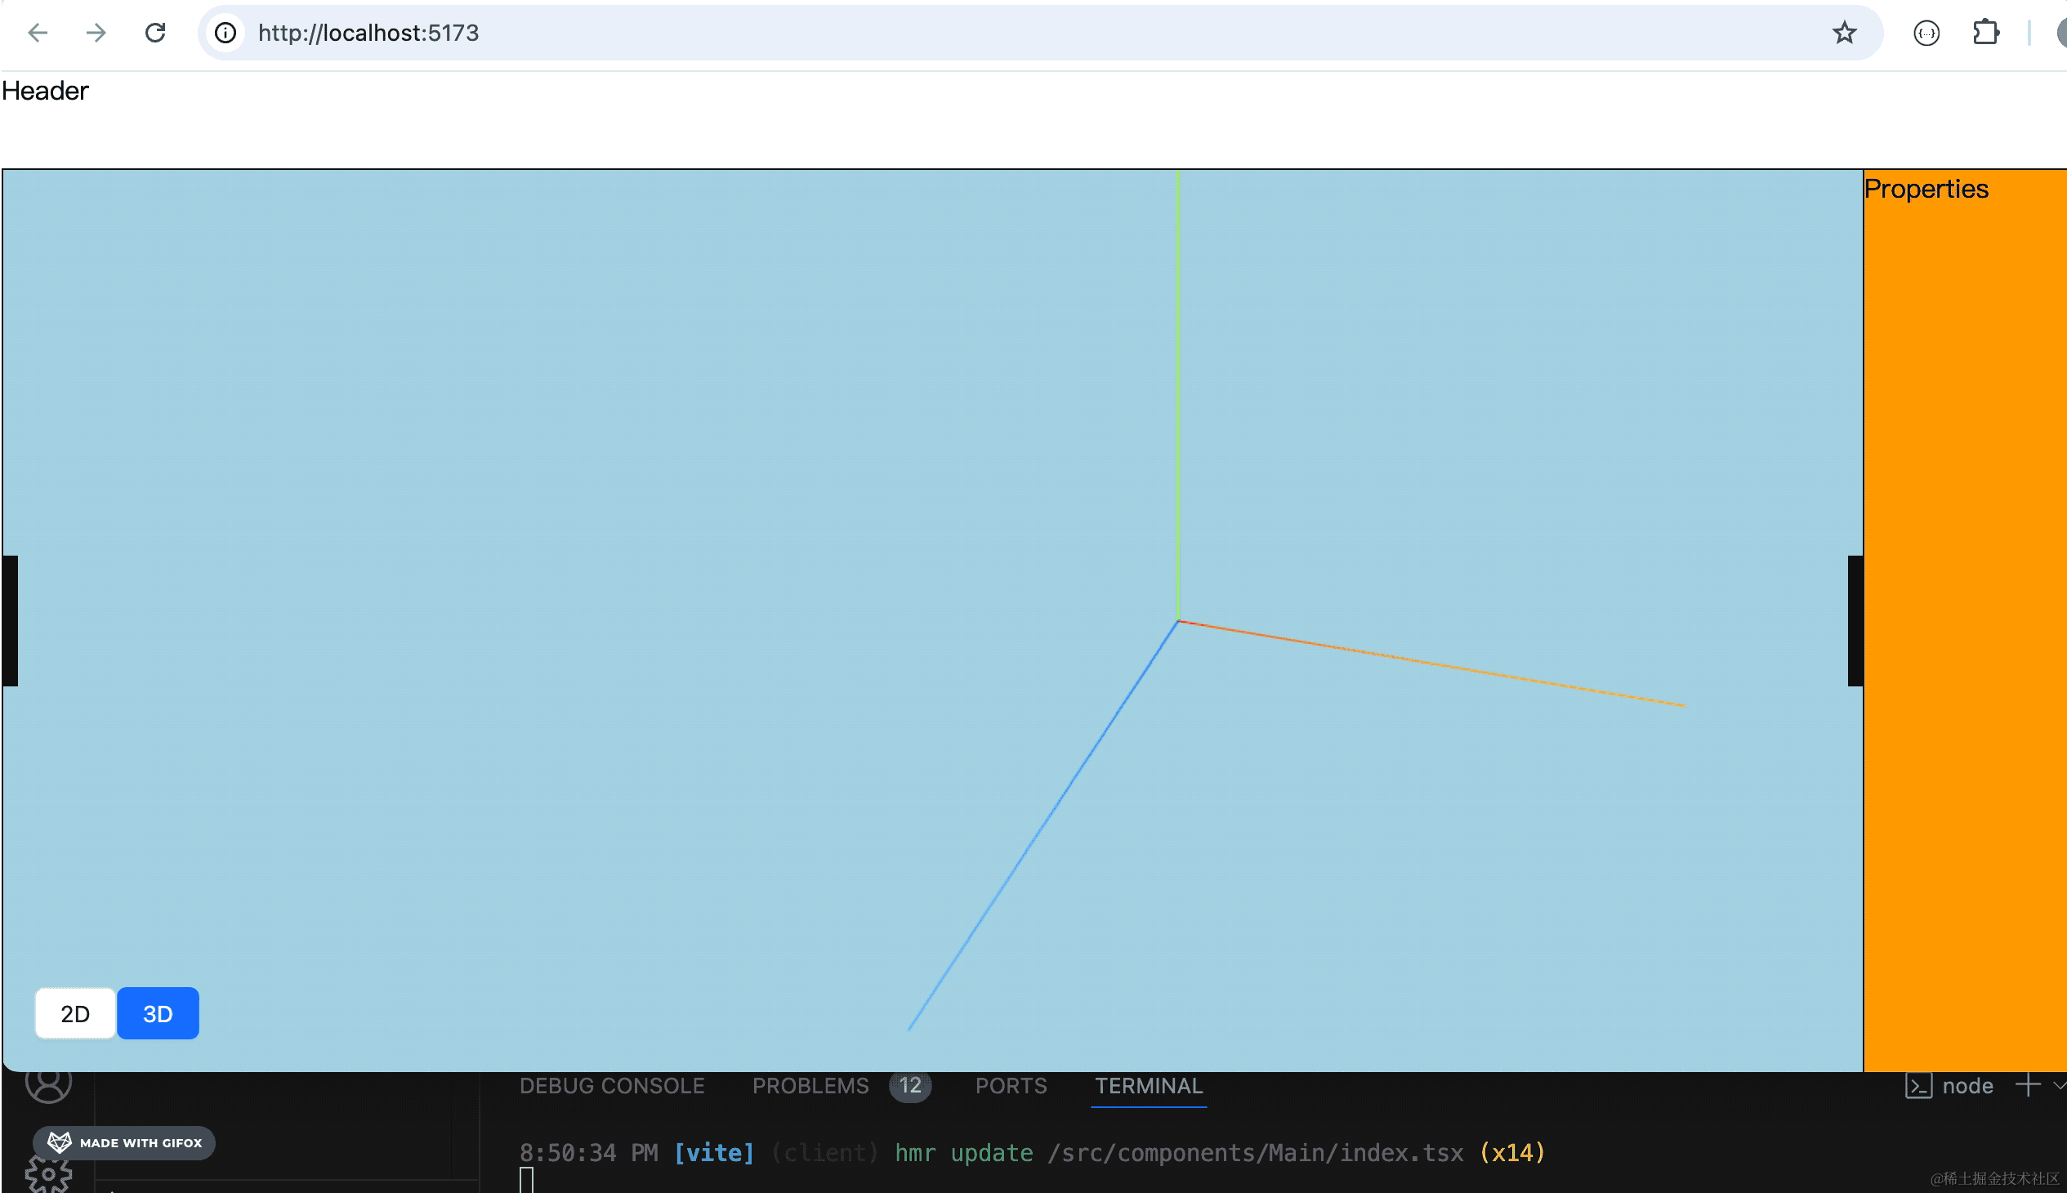Viewport: 2067px width, 1193px height.
Task: Click the node terminal label
Action: coord(1967,1086)
